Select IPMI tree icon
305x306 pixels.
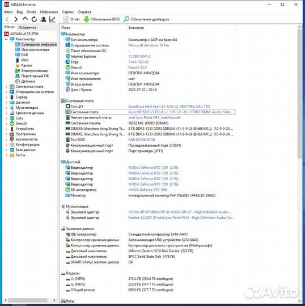click(18, 60)
